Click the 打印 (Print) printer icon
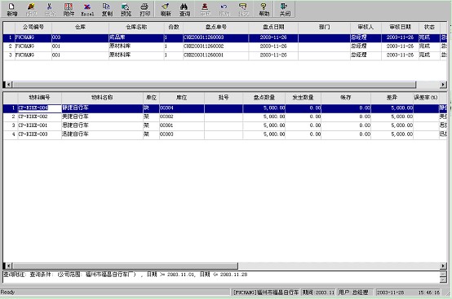The image size is (452, 299). click(144, 10)
